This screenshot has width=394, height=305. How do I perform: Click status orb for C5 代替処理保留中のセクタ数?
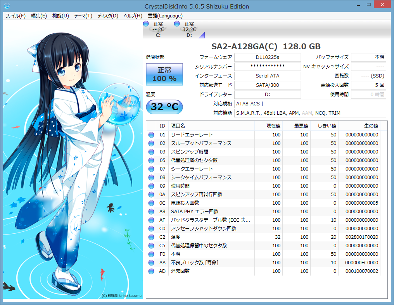[151, 246]
